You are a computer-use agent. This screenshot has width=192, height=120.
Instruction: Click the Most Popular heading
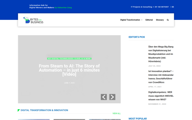pos(138,118)
